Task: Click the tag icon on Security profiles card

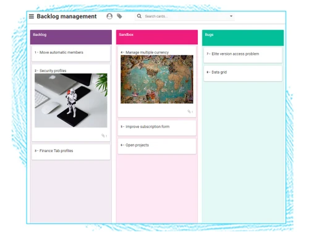Action: (103, 135)
